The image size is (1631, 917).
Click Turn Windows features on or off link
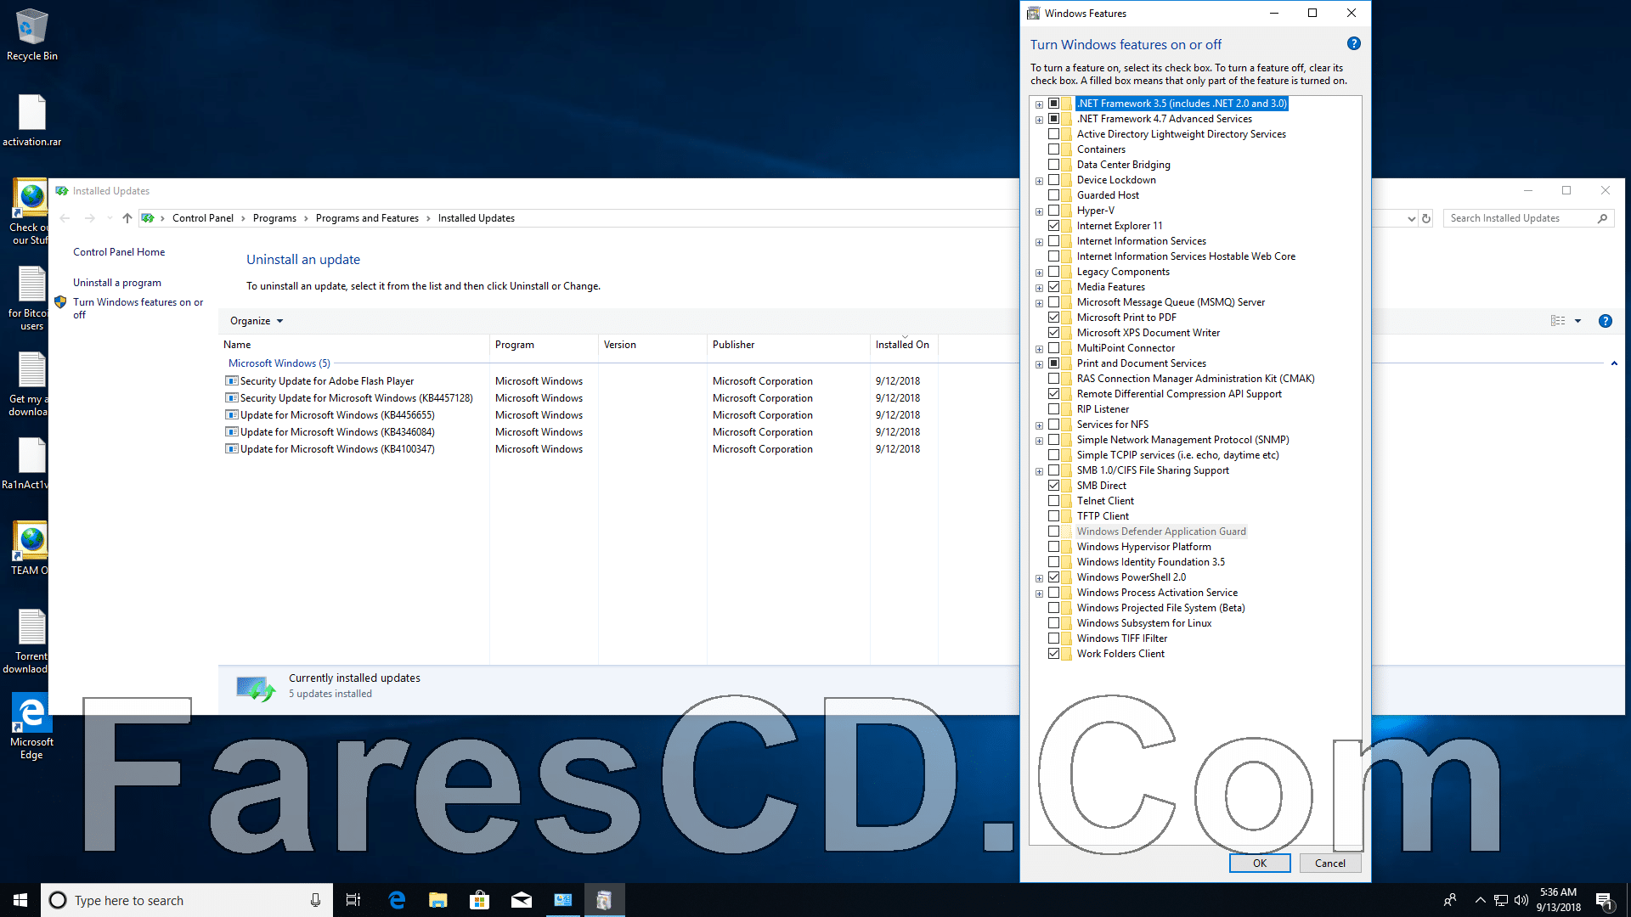138,308
